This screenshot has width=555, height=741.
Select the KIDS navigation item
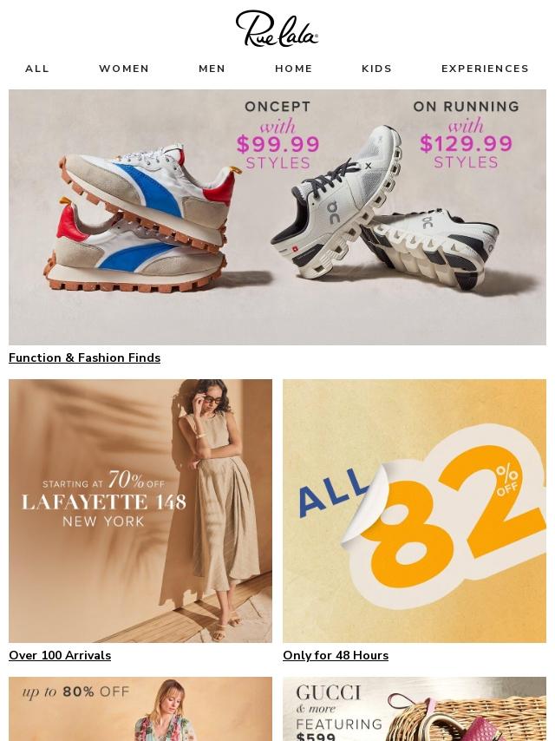(377, 69)
